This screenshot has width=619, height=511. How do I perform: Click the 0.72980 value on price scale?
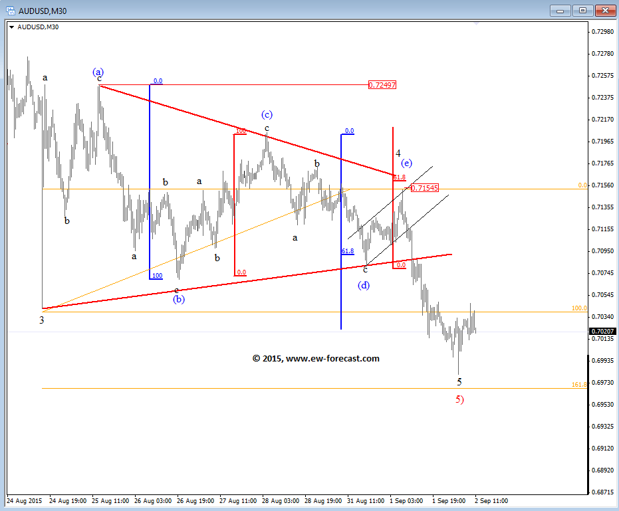pyautogui.click(x=602, y=31)
